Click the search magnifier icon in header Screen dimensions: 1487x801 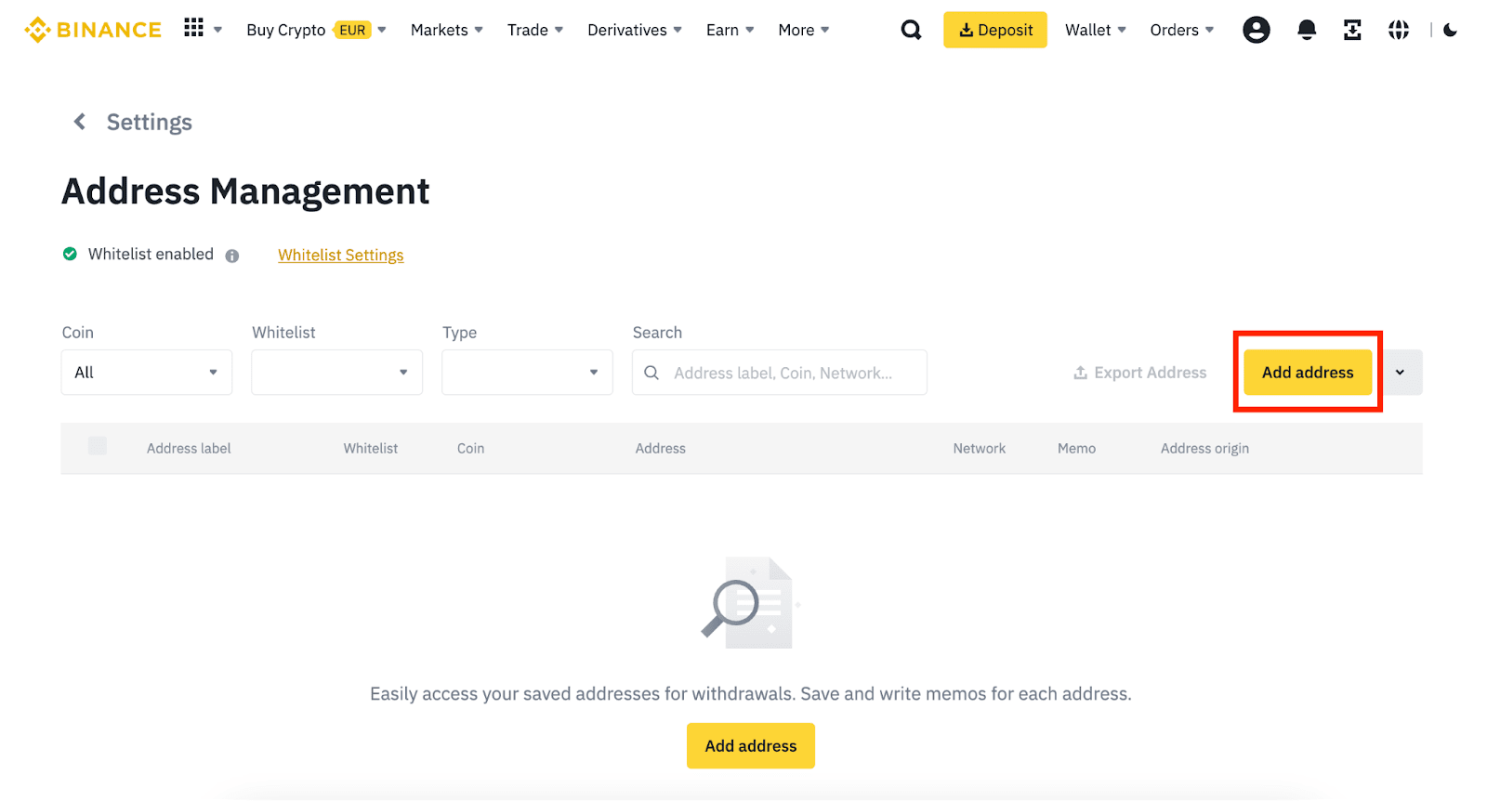click(x=911, y=30)
